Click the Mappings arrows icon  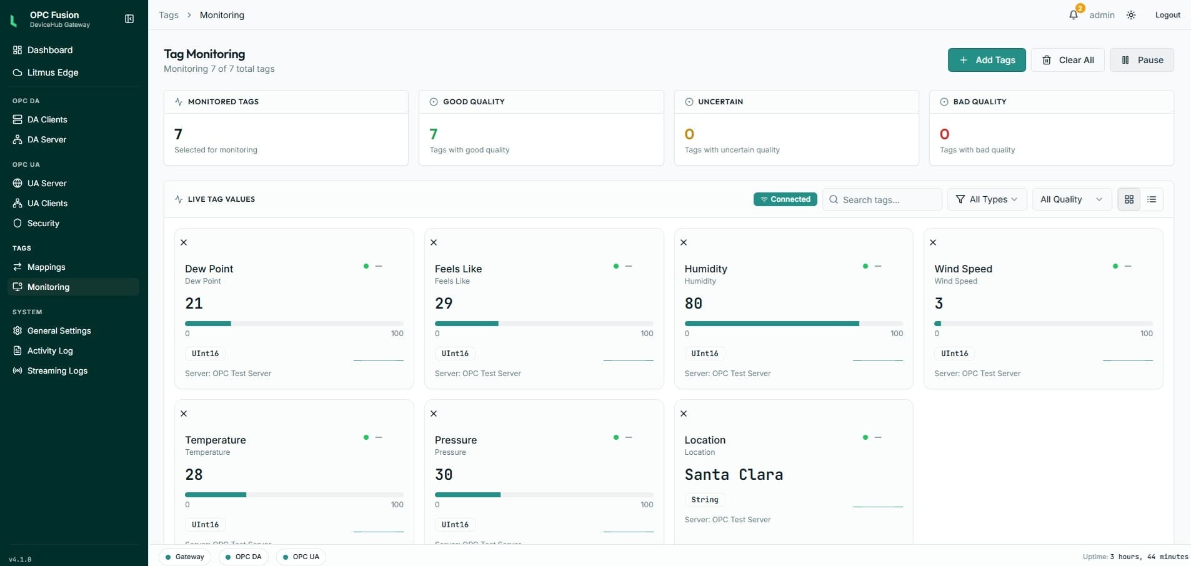[x=17, y=267]
